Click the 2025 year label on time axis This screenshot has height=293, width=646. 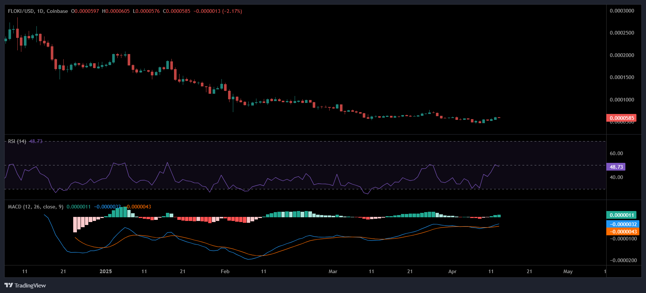pyautogui.click(x=106, y=271)
